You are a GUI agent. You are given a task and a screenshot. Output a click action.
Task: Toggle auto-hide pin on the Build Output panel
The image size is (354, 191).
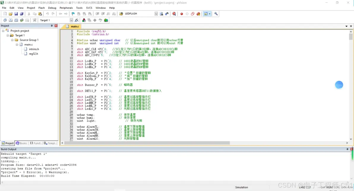pyautogui.click(x=347, y=149)
